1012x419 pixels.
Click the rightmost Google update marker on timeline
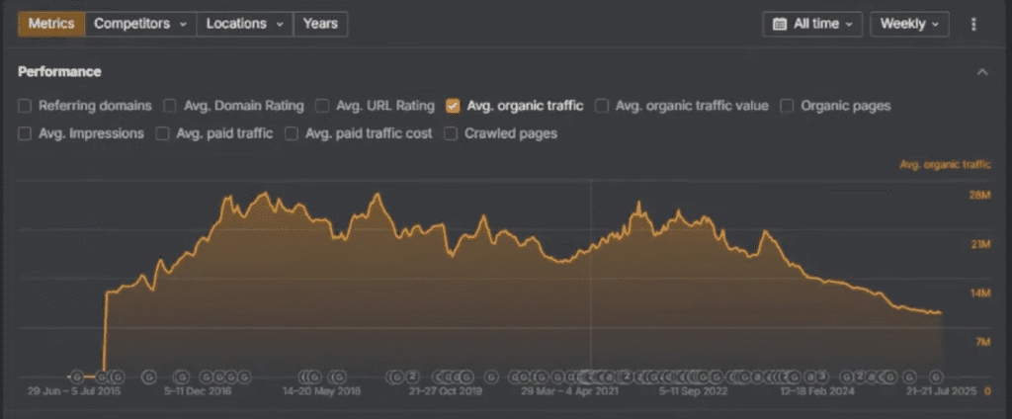coord(936,377)
